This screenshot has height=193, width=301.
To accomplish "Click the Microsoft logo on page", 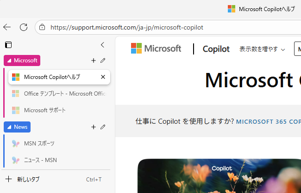I will [156, 48].
